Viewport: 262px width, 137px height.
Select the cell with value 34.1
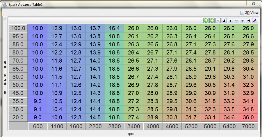click(x=248, y=101)
